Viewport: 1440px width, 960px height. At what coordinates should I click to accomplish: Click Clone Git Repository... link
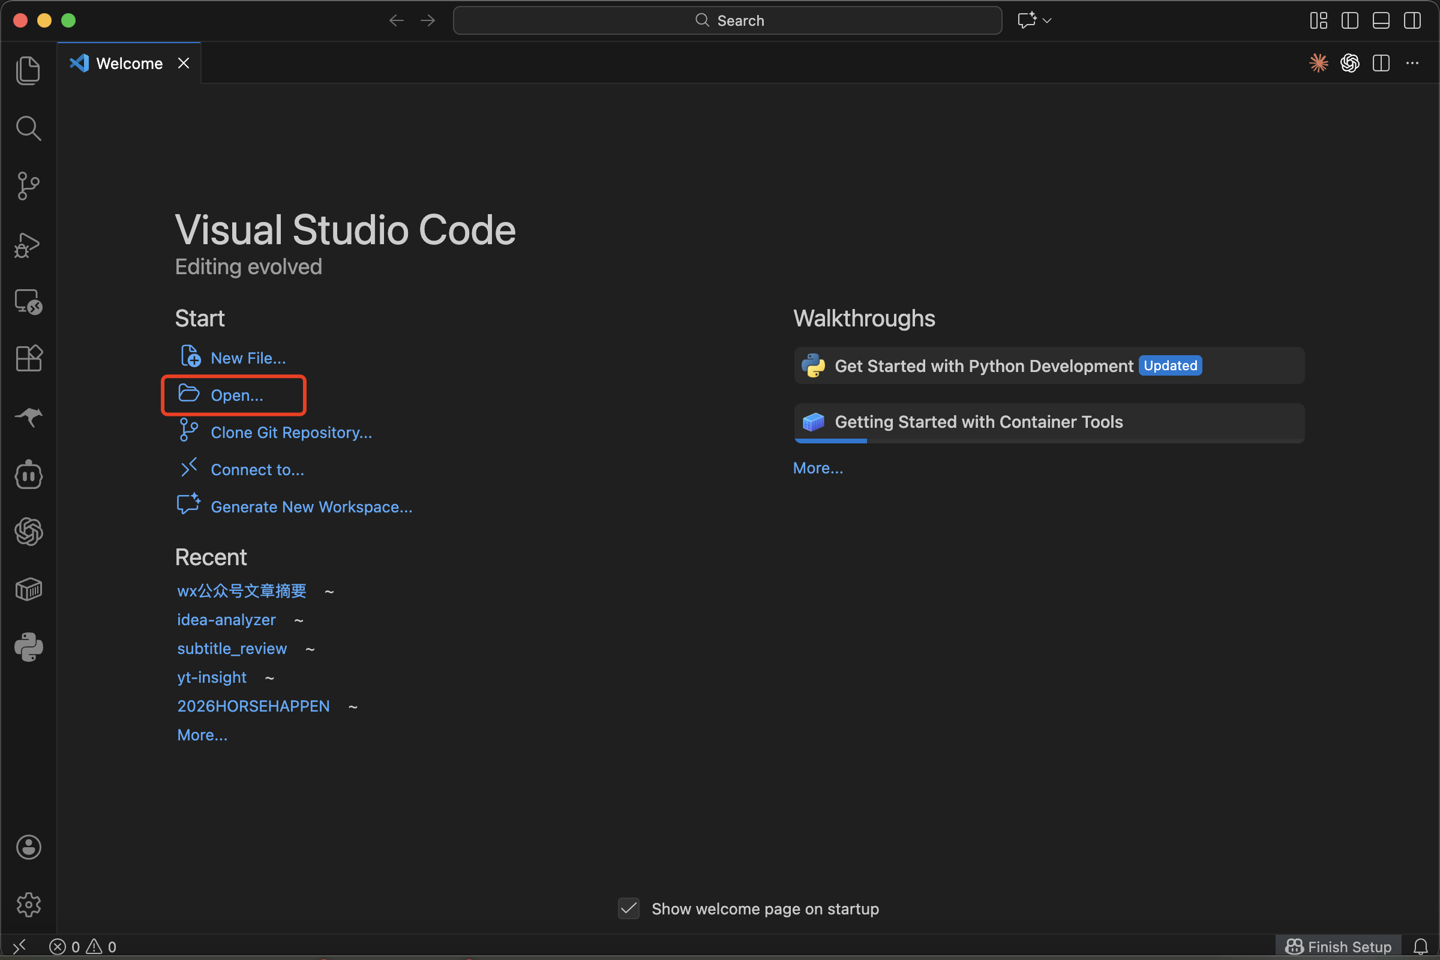(291, 433)
